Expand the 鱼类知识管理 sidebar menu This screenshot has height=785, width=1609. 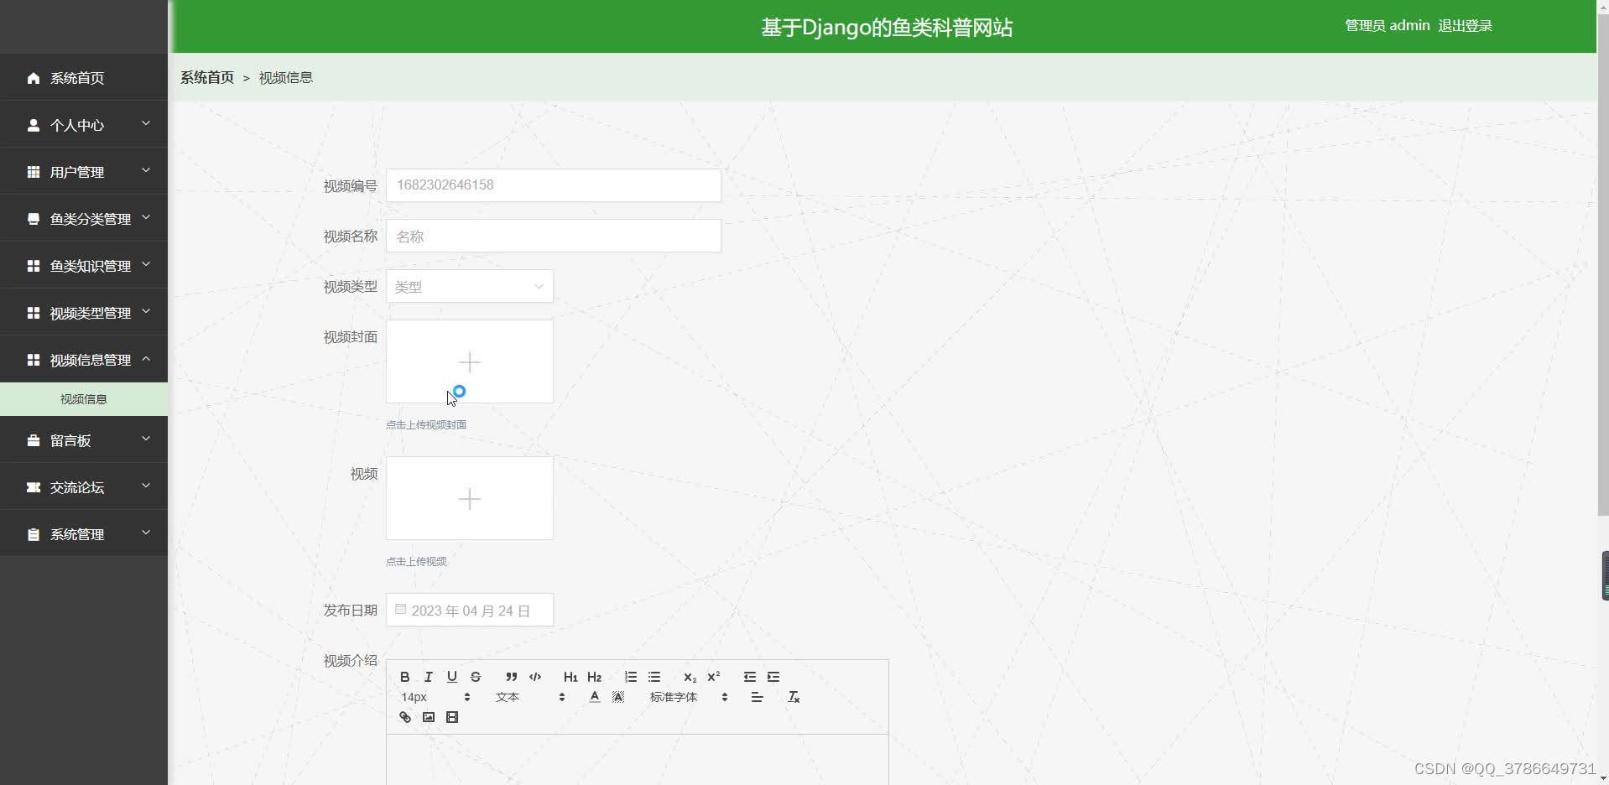point(84,266)
